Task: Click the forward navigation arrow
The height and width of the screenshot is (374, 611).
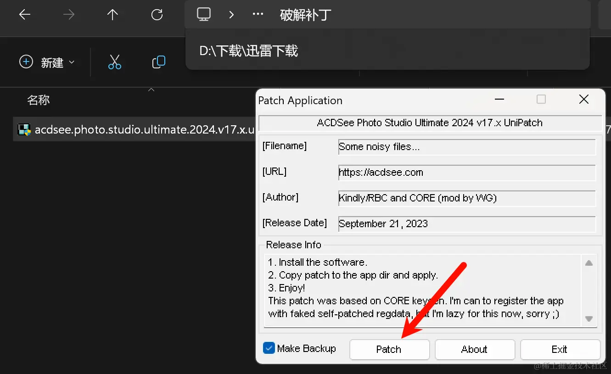Action: tap(69, 15)
